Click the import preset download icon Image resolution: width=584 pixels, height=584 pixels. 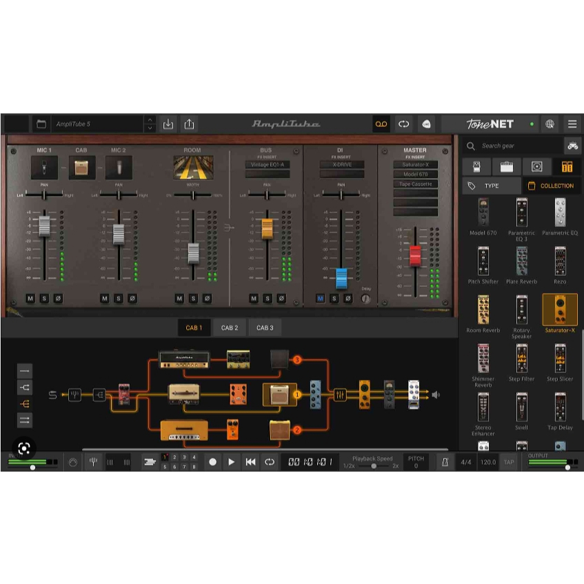pos(168,124)
